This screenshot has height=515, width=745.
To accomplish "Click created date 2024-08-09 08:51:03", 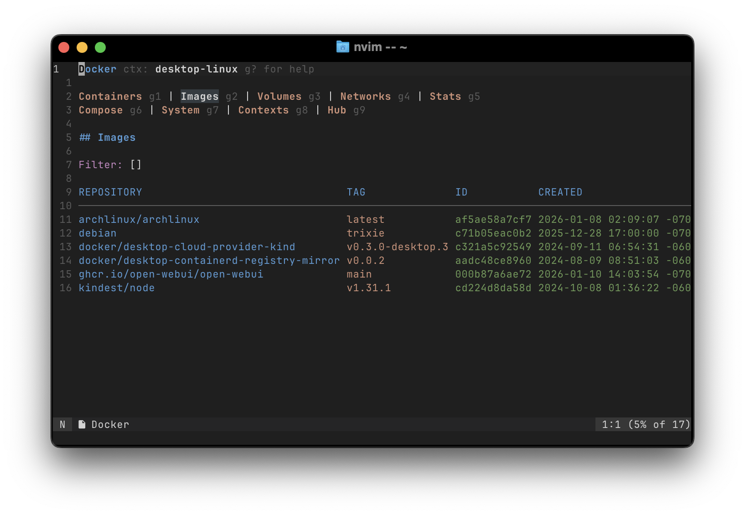I will click(x=599, y=261).
